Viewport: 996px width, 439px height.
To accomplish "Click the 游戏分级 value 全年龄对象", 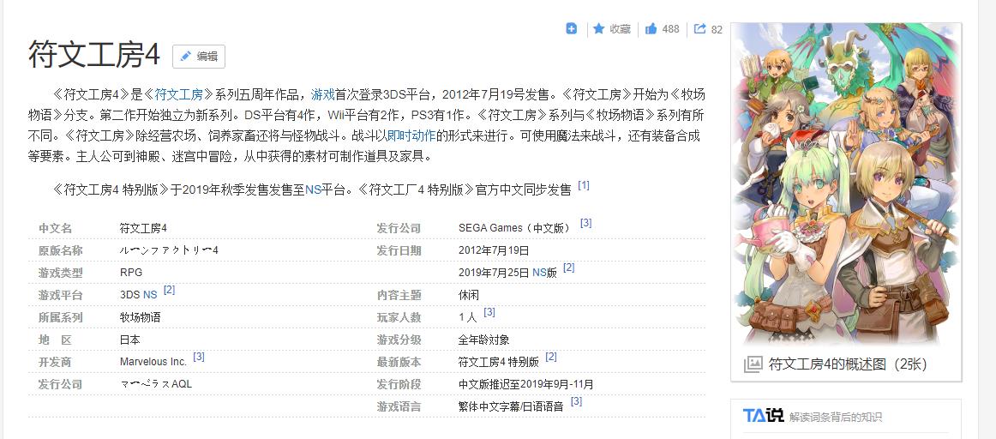I will point(483,340).
